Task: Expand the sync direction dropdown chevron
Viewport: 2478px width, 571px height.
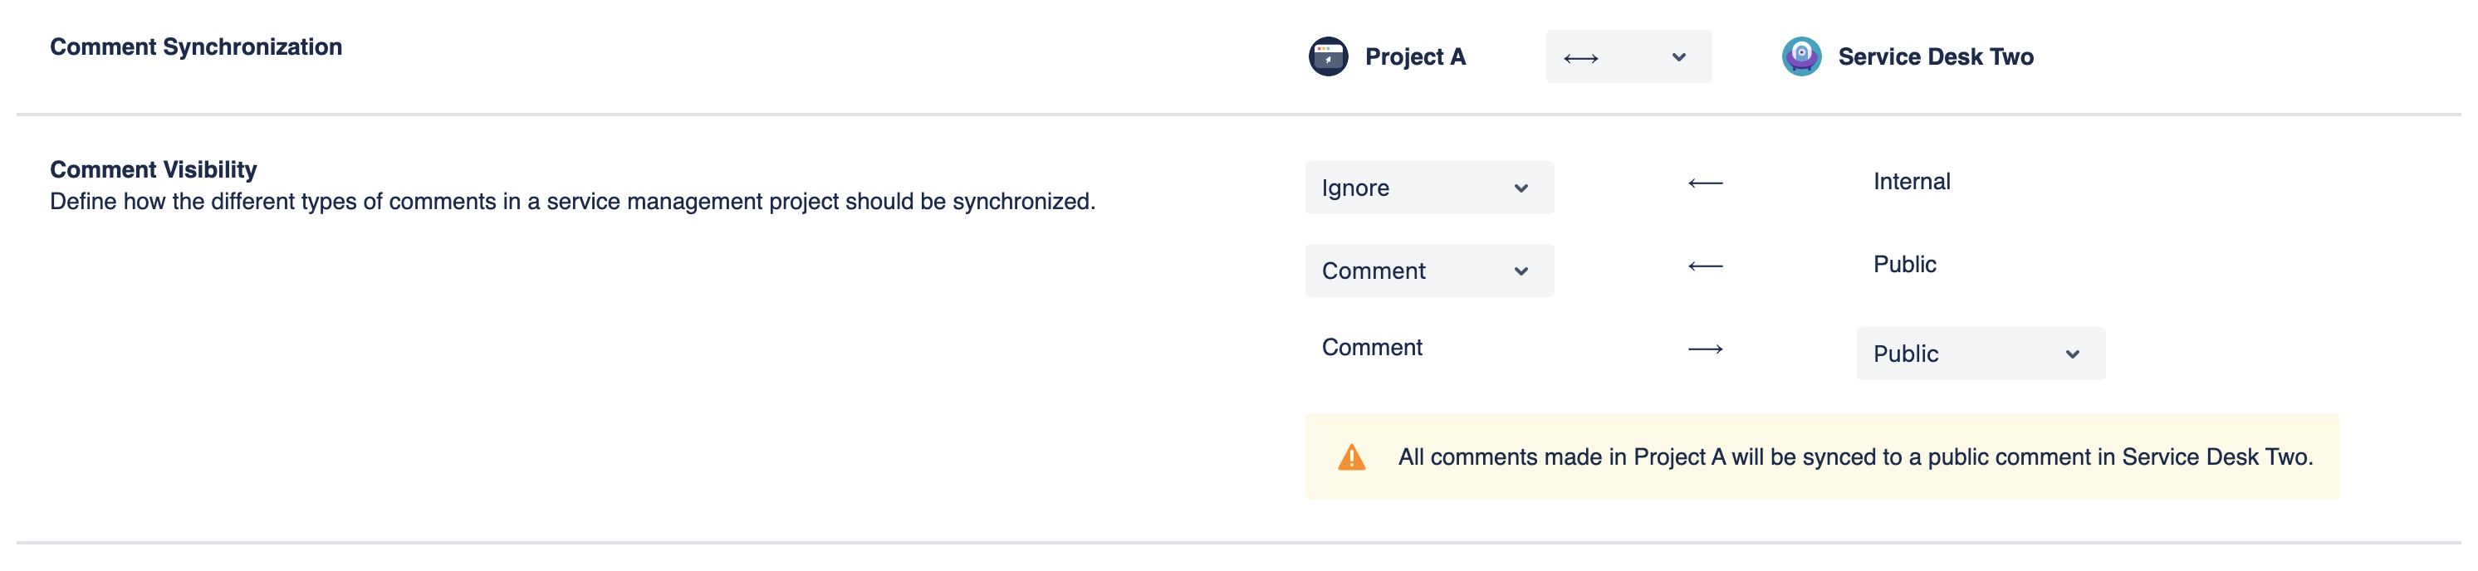Action: point(1678,57)
